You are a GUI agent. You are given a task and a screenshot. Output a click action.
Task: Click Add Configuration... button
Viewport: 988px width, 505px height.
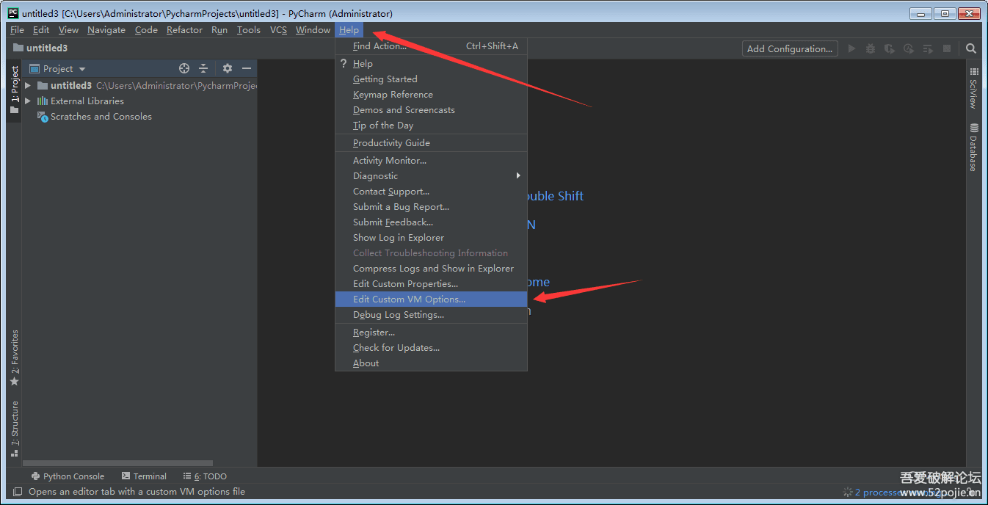pos(790,48)
